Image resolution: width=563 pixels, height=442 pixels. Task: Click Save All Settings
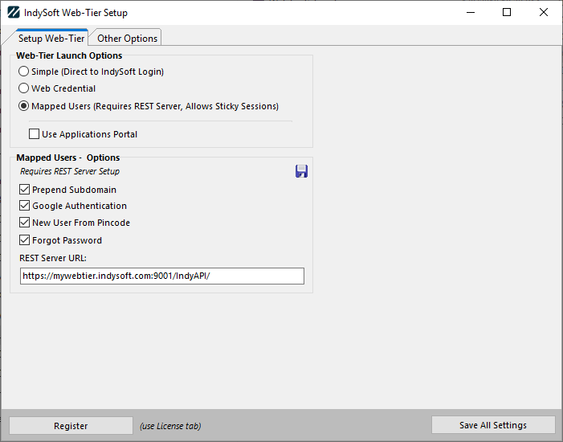pyautogui.click(x=493, y=425)
